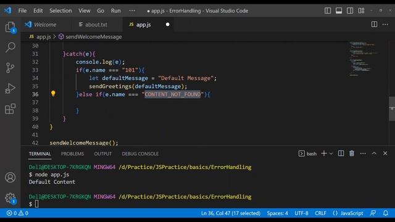The width and height of the screenshot is (395, 222).
Task: Click the "$ node app.js" terminal line
Action: (x=49, y=175)
